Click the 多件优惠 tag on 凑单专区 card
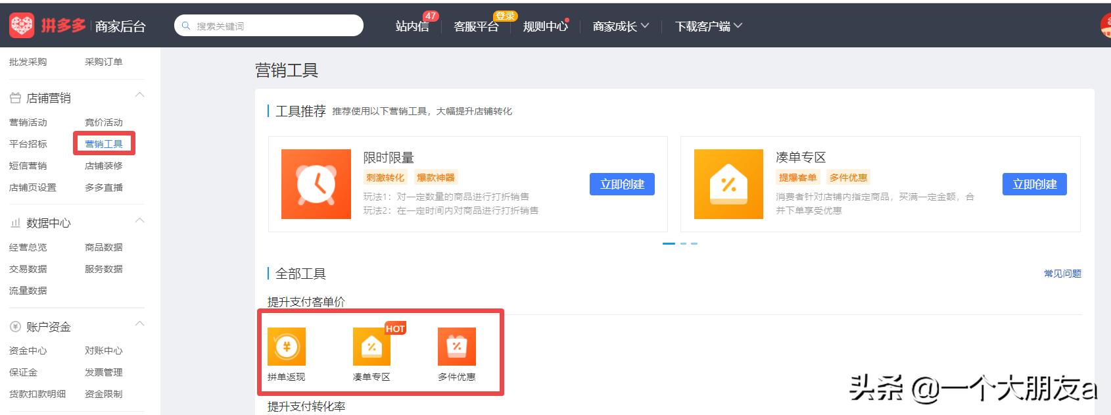Screen dimensions: 1111x415 (x=848, y=178)
